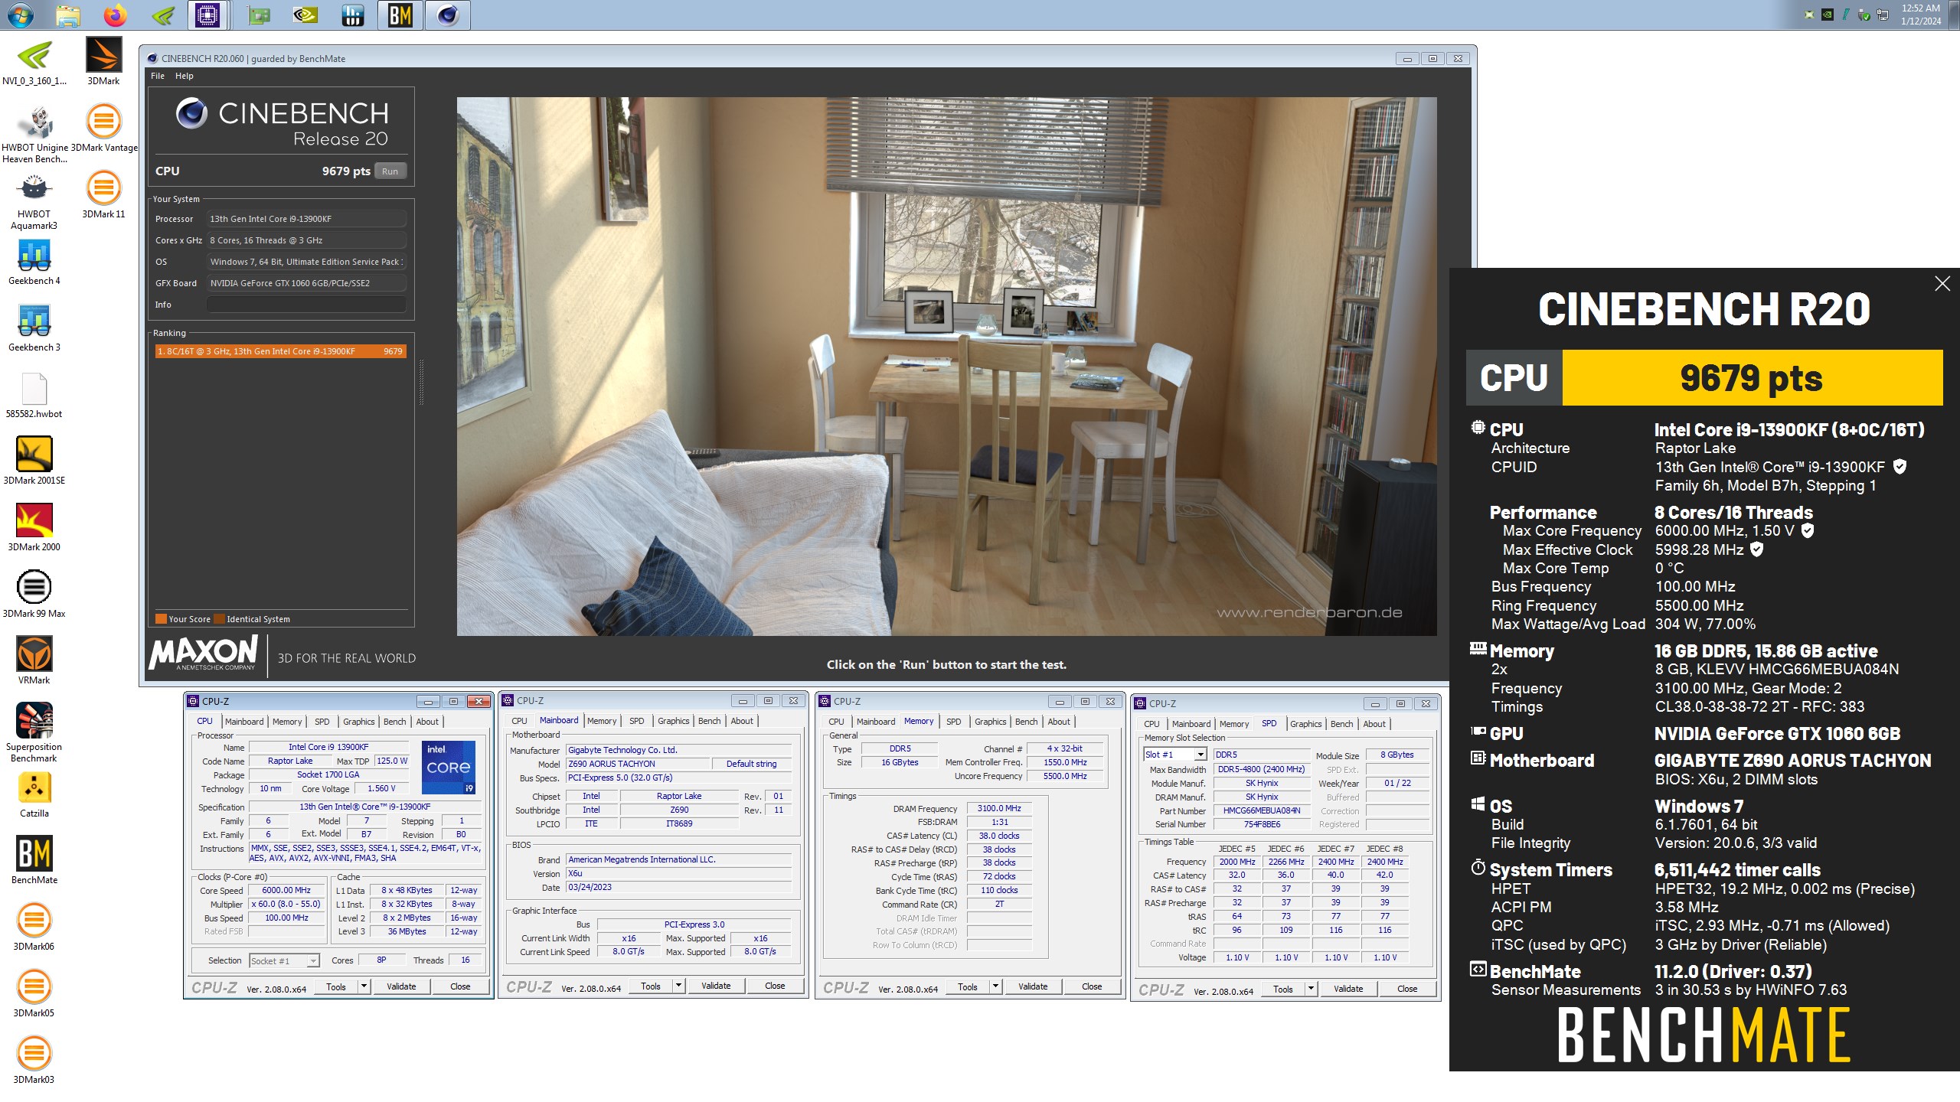Click the taskbar clock showing 12:52 AM
This screenshot has width=1960, height=1102.
[x=1921, y=15]
